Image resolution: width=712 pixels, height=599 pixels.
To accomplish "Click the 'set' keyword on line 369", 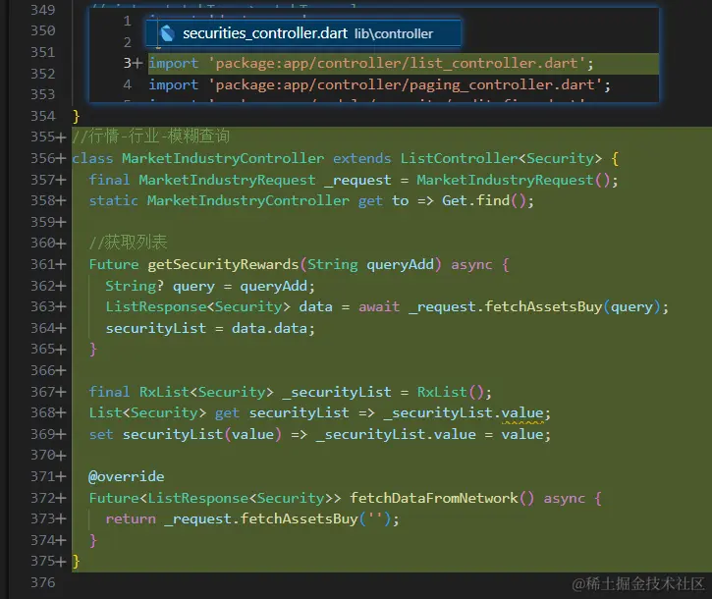I will coord(101,434).
